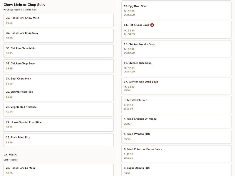Click the spicy pepper icon beside Hot & Sour Soup
The image size is (235, 176).
click(152, 25)
